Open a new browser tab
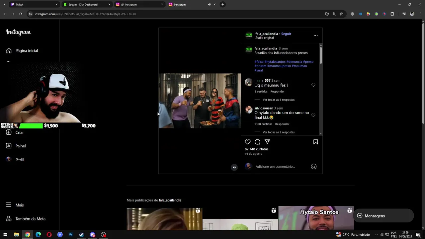This screenshot has width=425, height=239. point(223,5)
